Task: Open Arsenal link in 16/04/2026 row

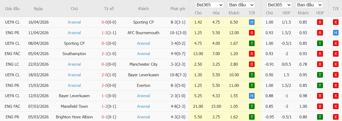Action: click(74, 22)
